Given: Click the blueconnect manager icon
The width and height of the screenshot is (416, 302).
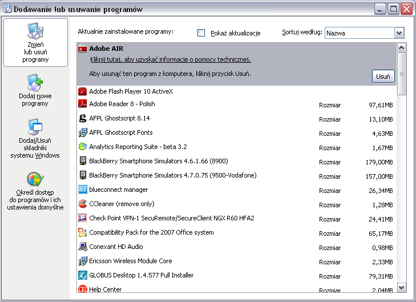Looking at the screenshot, I should pos(83,190).
